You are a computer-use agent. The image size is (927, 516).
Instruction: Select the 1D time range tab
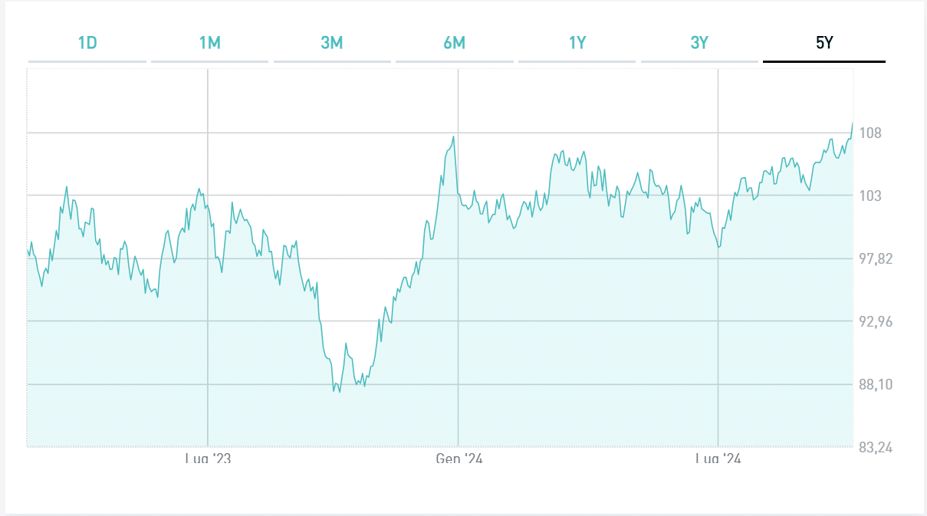click(87, 43)
